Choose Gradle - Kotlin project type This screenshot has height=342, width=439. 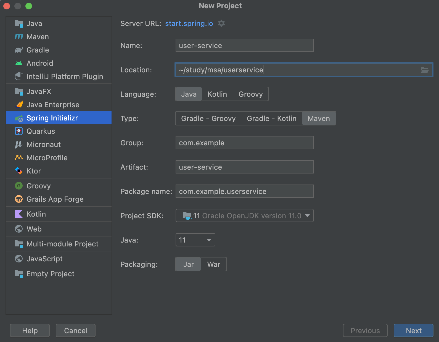pos(272,119)
